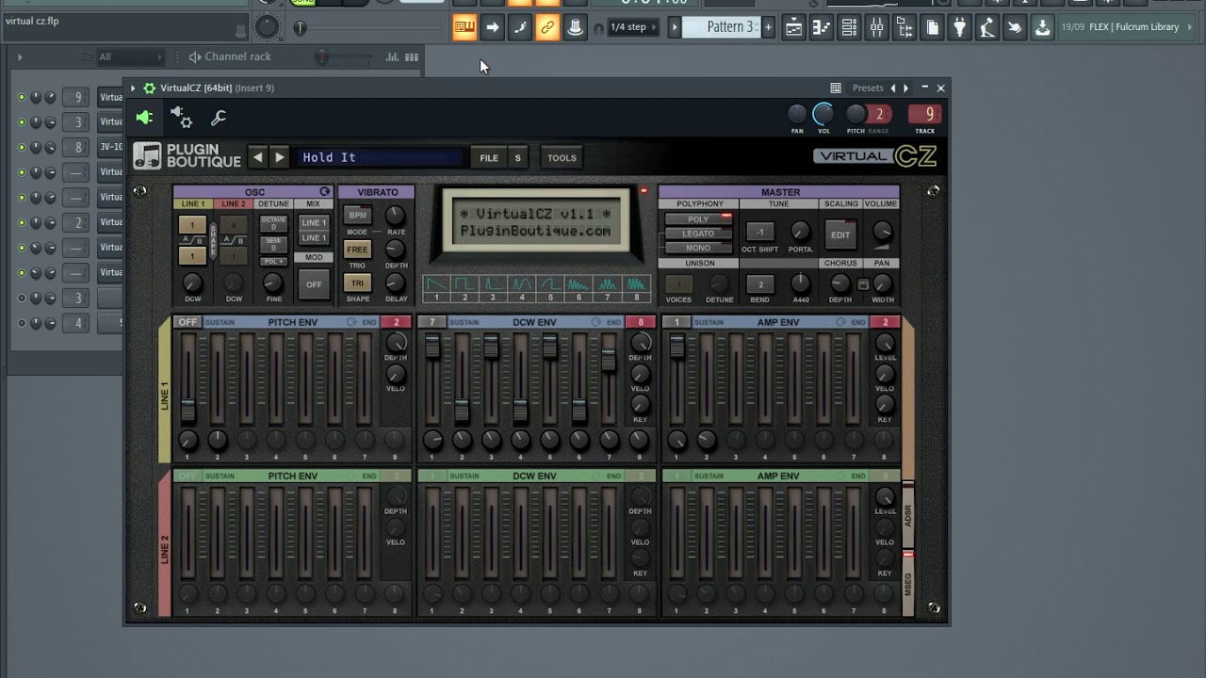Mute channel assigned to mixer track 9
1206x678 pixels.
pyautogui.click(x=22, y=97)
